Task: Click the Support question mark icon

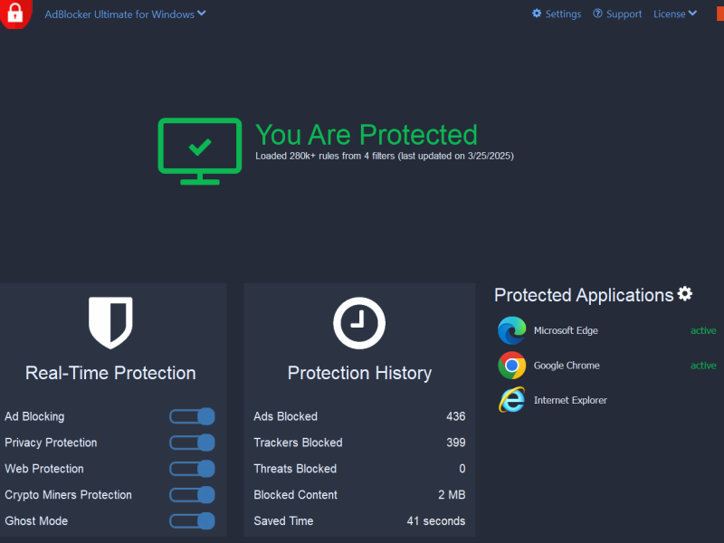Action: (597, 14)
